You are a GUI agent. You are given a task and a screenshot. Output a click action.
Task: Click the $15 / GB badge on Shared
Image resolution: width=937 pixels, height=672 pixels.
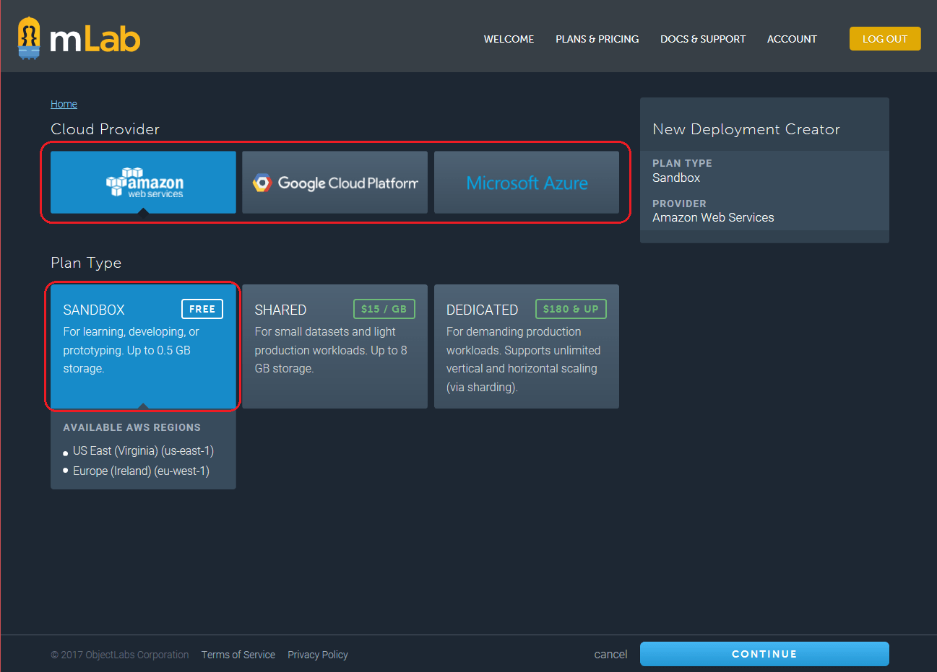click(384, 309)
